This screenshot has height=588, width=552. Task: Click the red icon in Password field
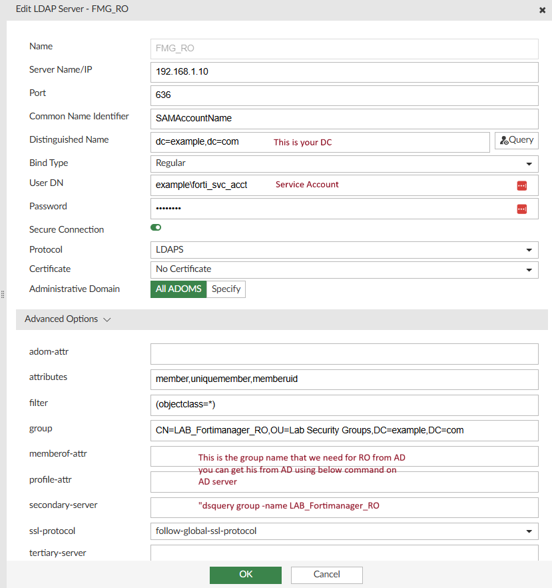pyautogui.click(x=521, y=209)
